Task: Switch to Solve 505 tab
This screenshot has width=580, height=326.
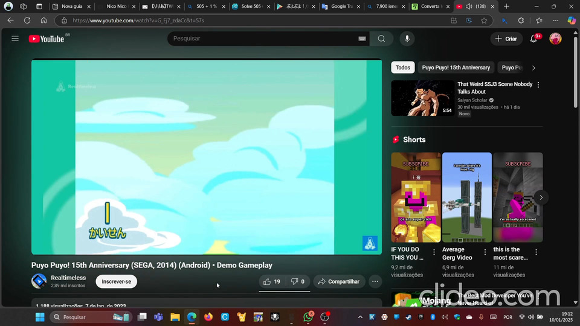Action: (251, 6)
